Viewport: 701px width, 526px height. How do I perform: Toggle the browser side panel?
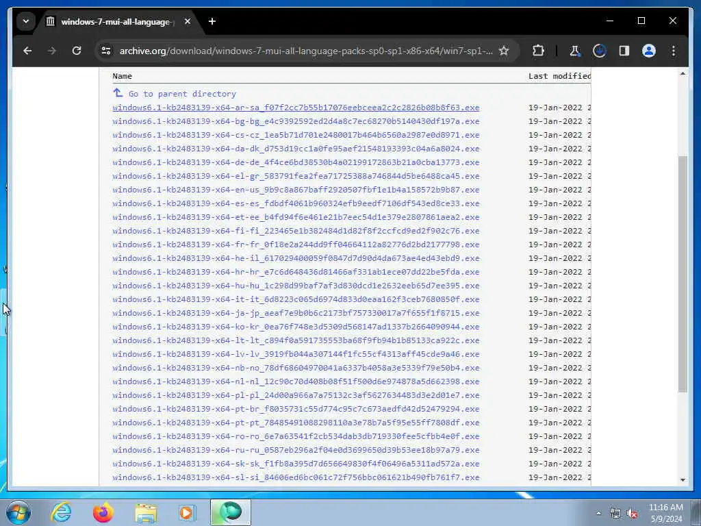pyautogui.click(x=624, y=51)
